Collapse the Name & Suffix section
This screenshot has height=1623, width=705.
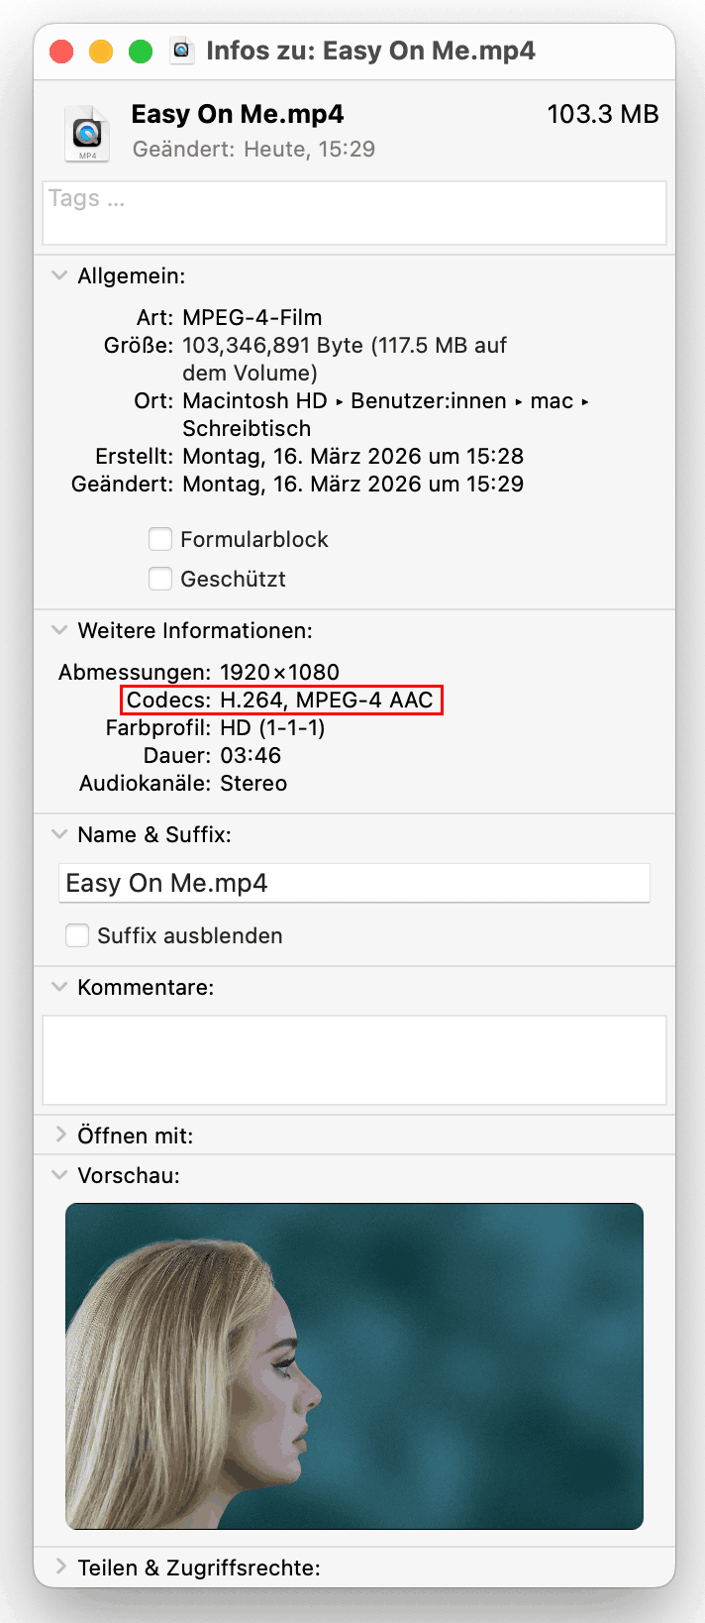click(x=59, y=834)
